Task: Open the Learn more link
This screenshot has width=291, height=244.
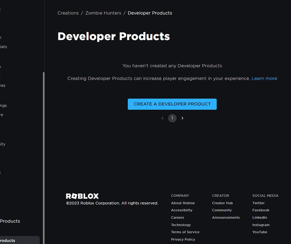Action: click(264, 78)
